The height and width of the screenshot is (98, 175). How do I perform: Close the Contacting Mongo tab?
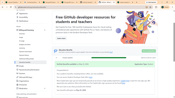[39, 2]
